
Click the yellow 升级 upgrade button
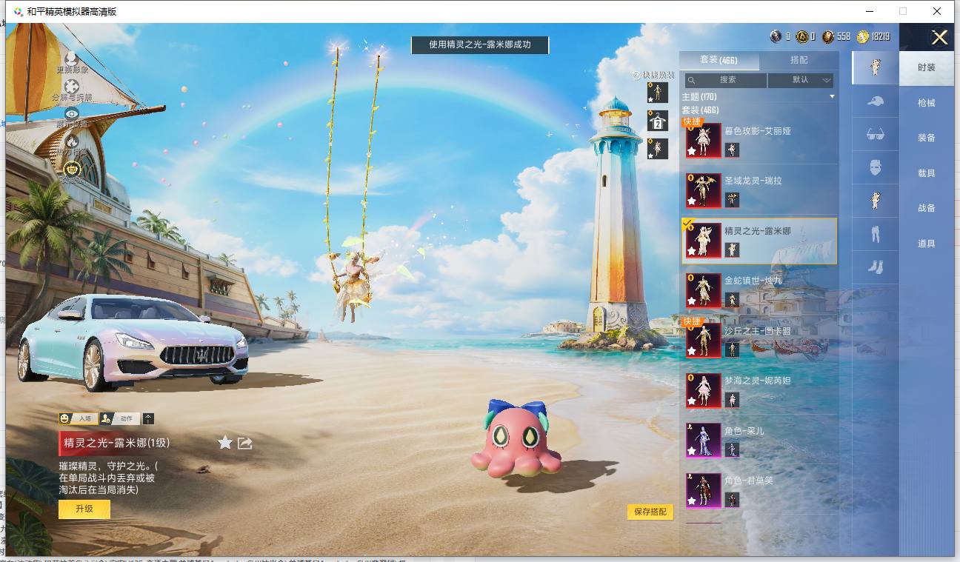pos(84,509)
